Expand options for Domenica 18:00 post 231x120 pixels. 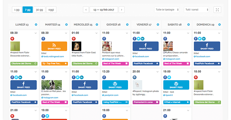(219, 72)
